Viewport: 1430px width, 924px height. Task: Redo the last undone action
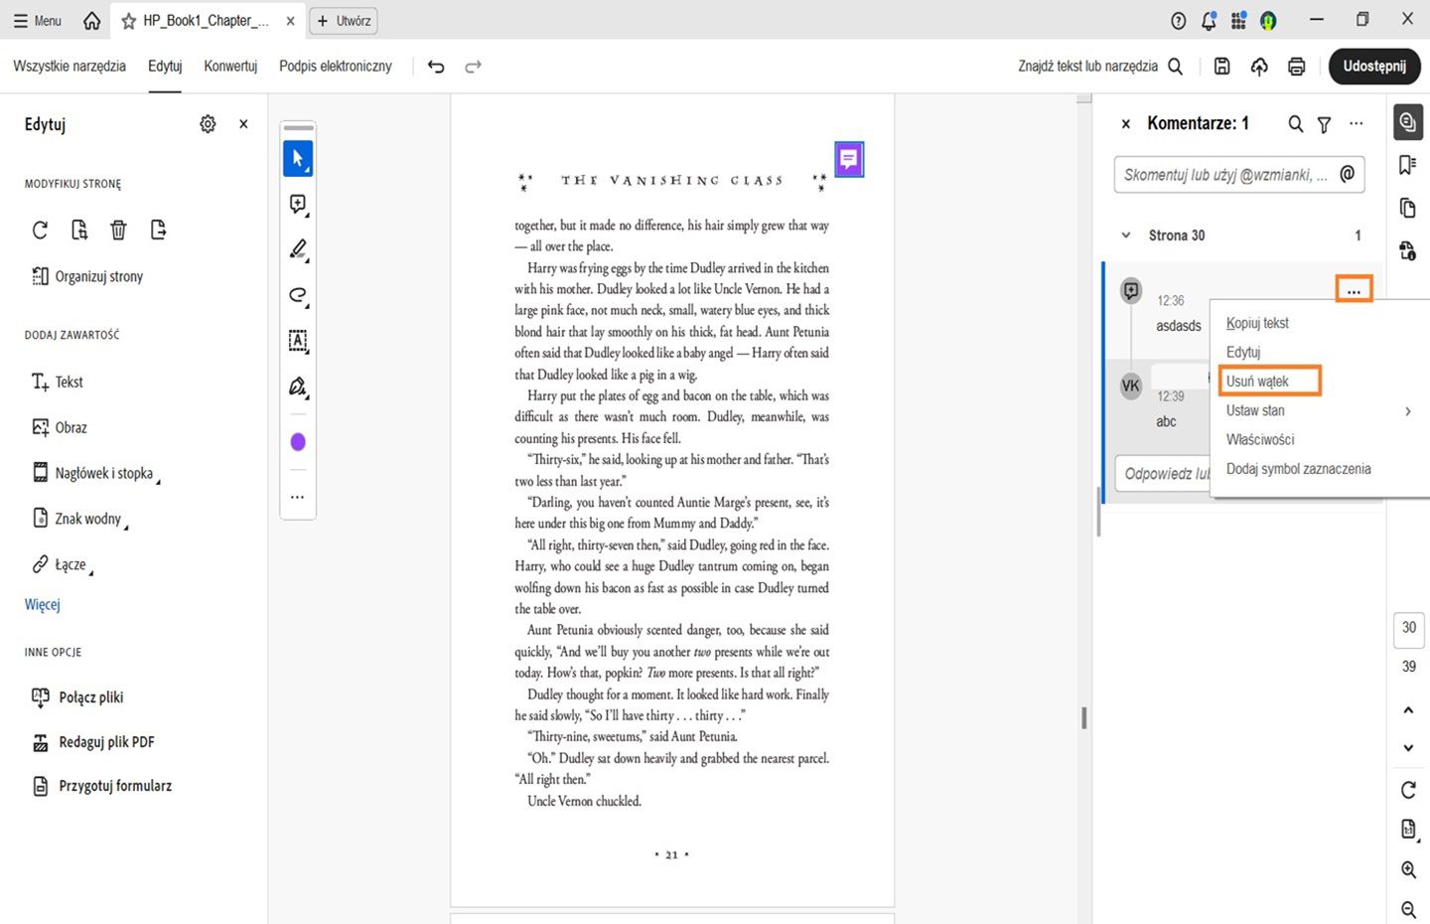473,67
